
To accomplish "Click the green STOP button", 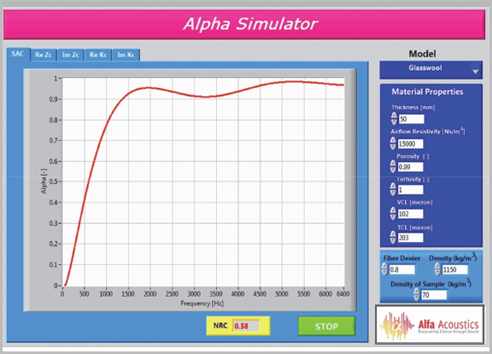I will point(326,326).
